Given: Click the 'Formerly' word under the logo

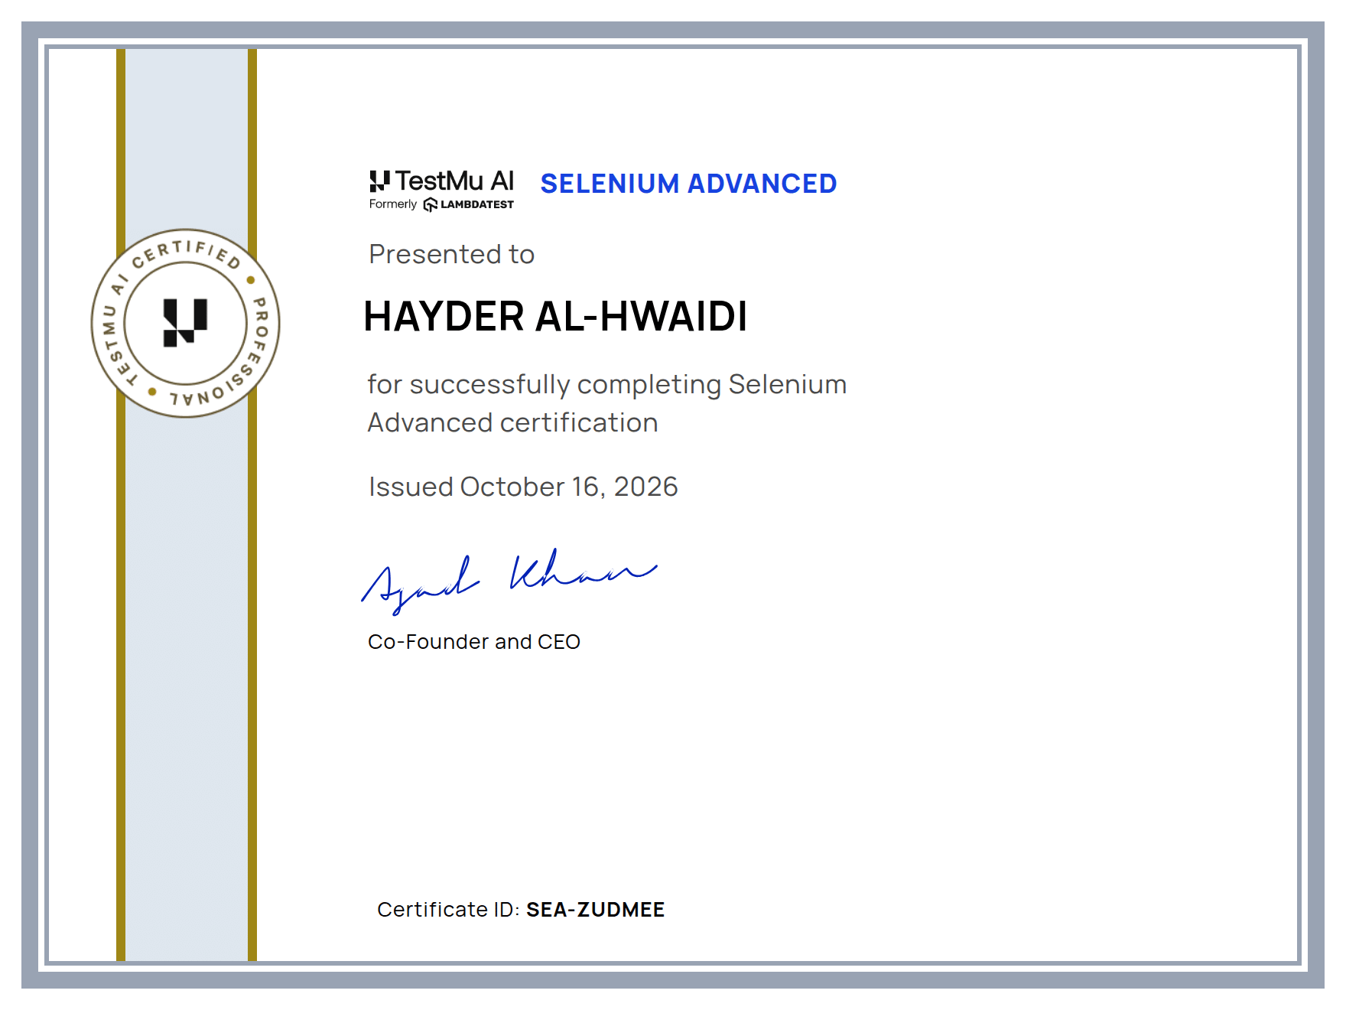Looking at the screenshot, I should [393, 204].
